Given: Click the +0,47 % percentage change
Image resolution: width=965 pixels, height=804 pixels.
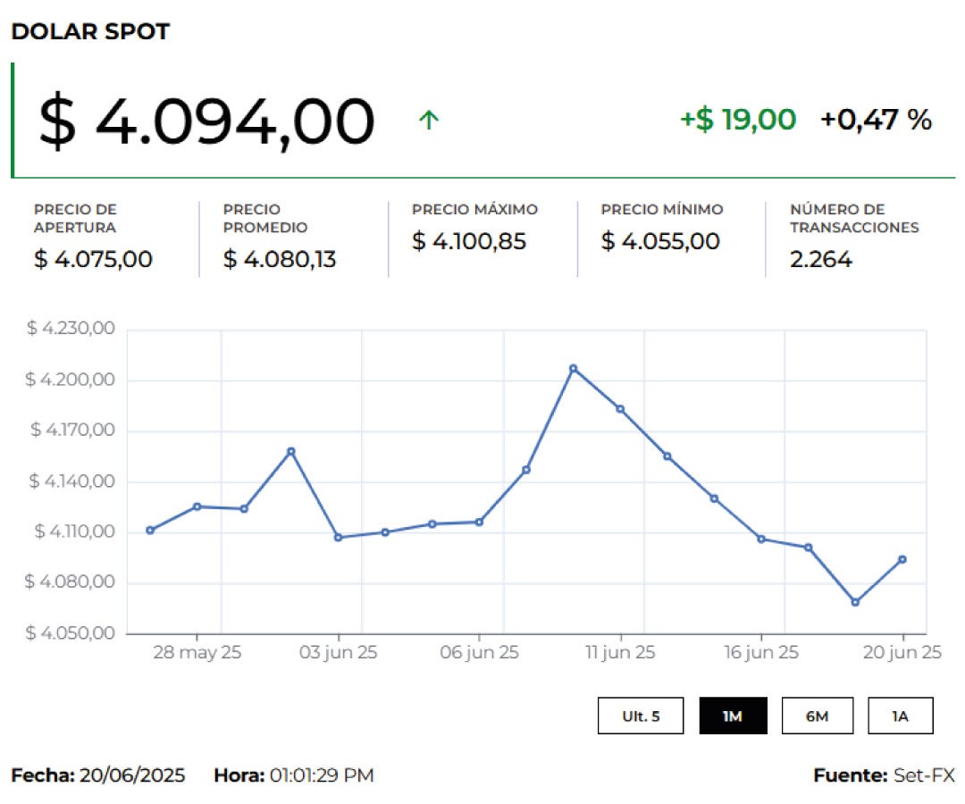Looking at the screenshot, I should [x=876, y=120].
